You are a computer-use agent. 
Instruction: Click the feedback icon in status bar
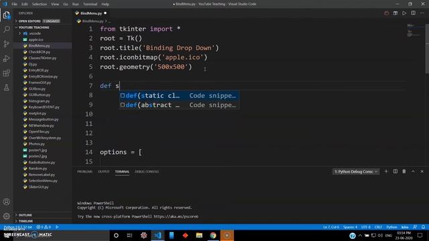click(415, 227)
